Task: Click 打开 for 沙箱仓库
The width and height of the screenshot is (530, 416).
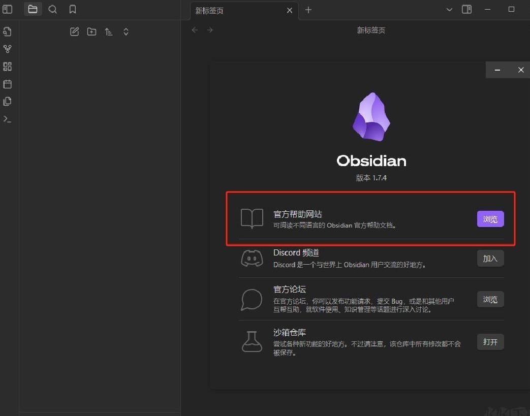Action: 490,342
